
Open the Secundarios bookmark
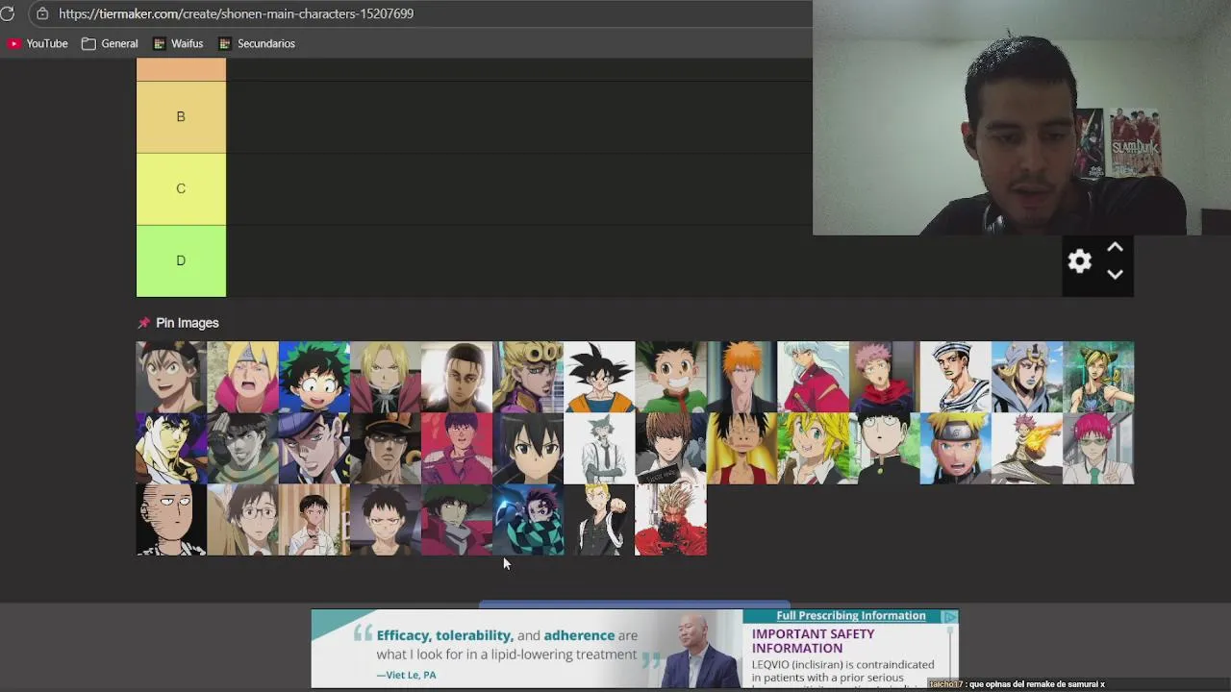pyautogui.click(x=257, y=43)
